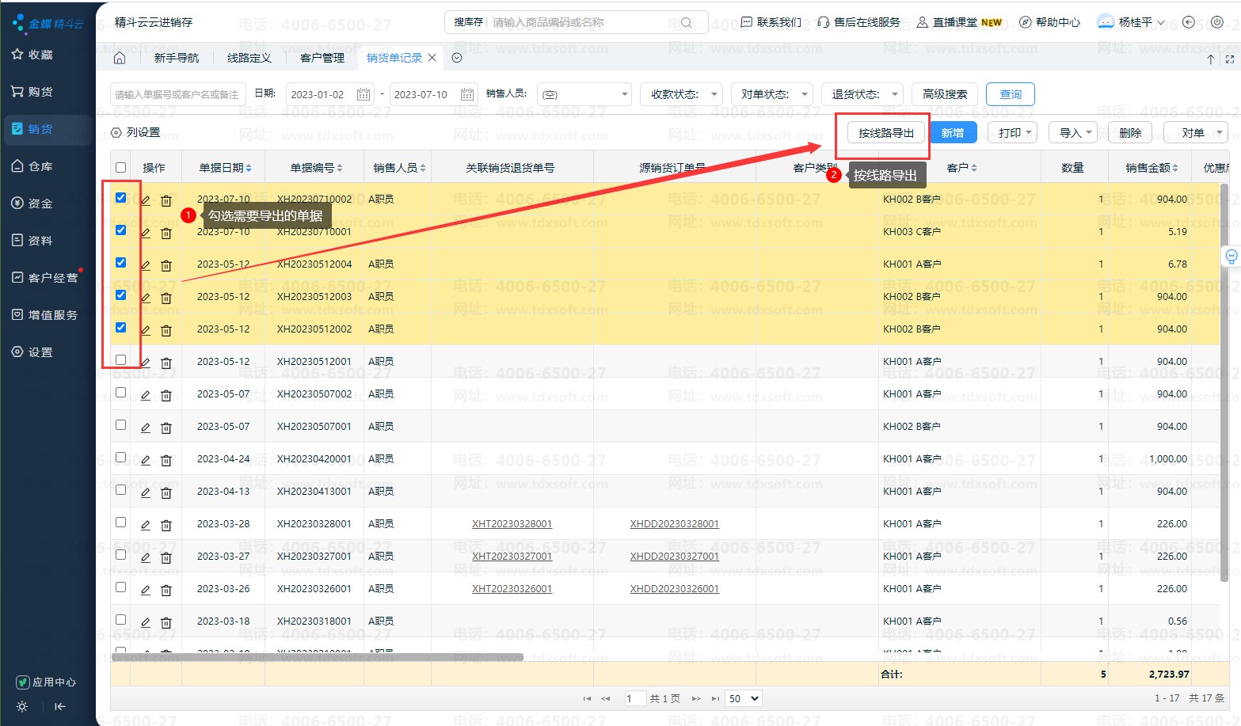
Task: Open linked return order XHT20230328001
Action: (512, 524)
